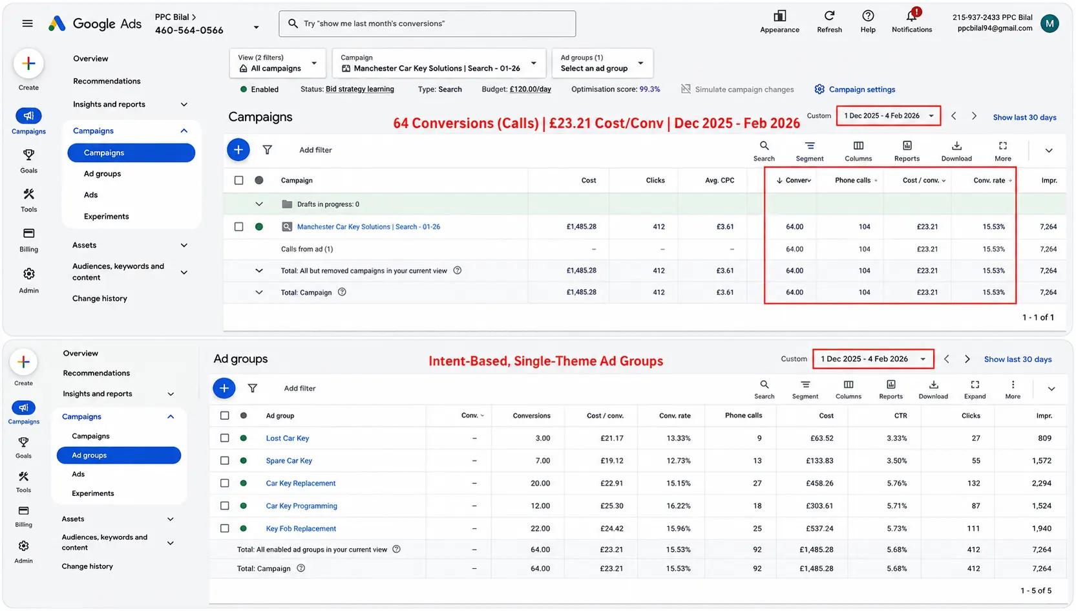The width and height of the screenshot is (1076, 611).
Task: Open the hamburger main menu
Action: click(x=27, y=24)
